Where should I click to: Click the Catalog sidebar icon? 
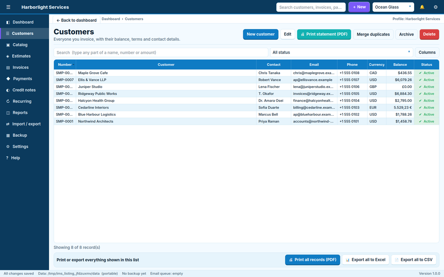pos(8,45)
